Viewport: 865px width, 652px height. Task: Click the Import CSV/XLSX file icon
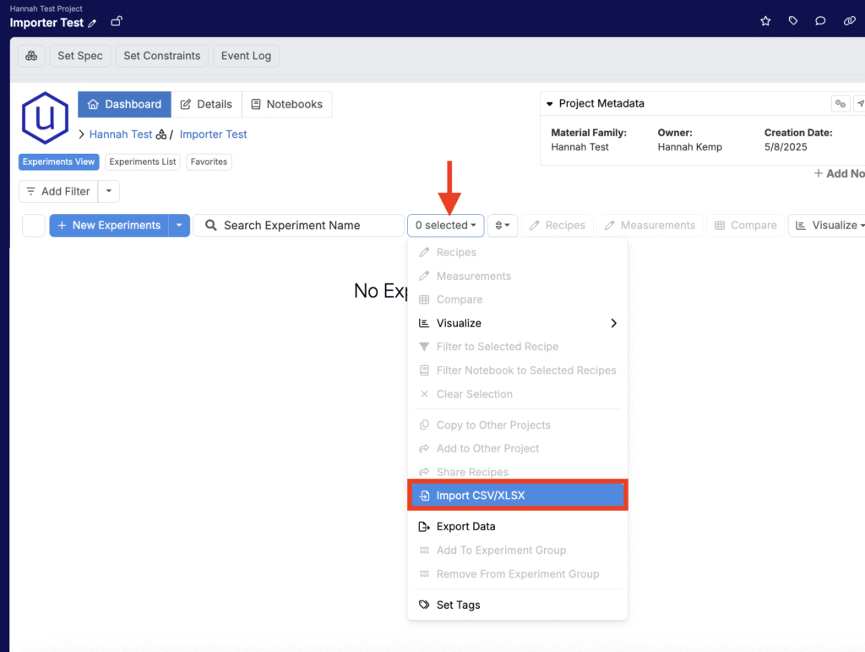pyautogui.click(x=424, y=496)
